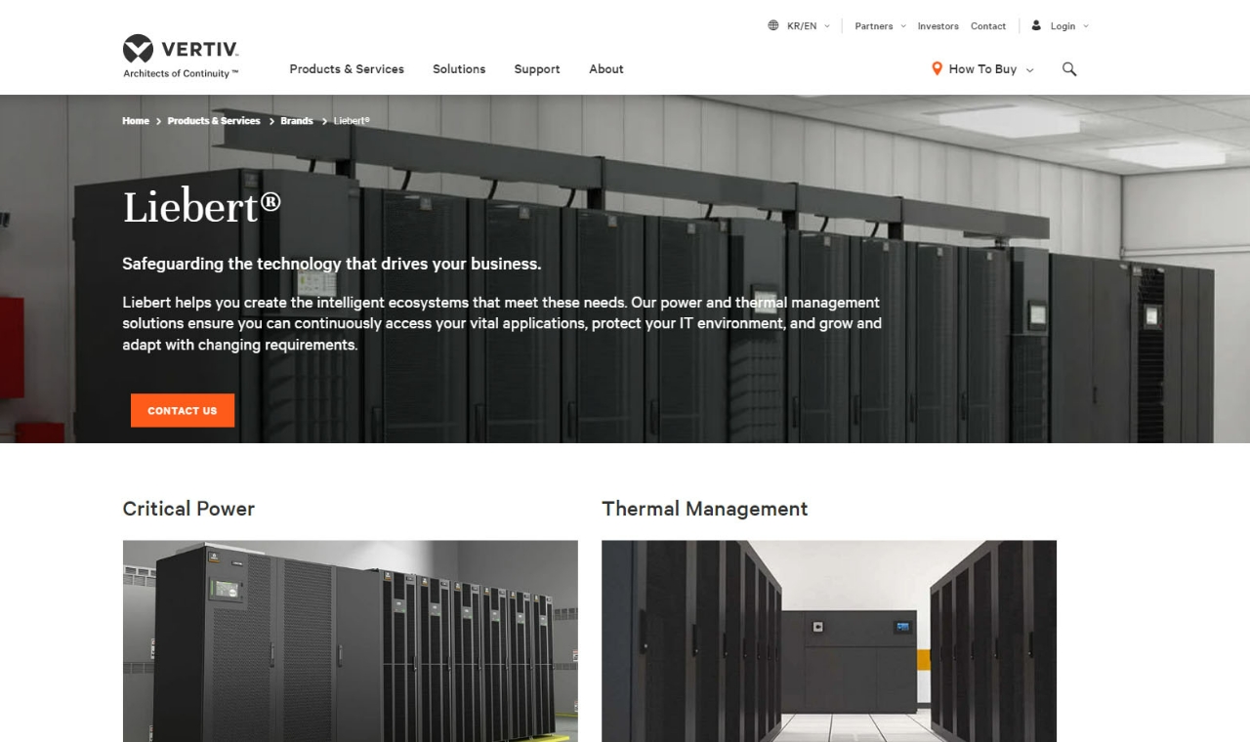Open the Support menu
1250x742 pixels.
tap(537, 69)
